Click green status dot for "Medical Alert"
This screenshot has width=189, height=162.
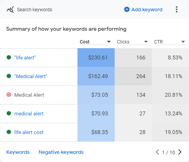coord(9,76)
